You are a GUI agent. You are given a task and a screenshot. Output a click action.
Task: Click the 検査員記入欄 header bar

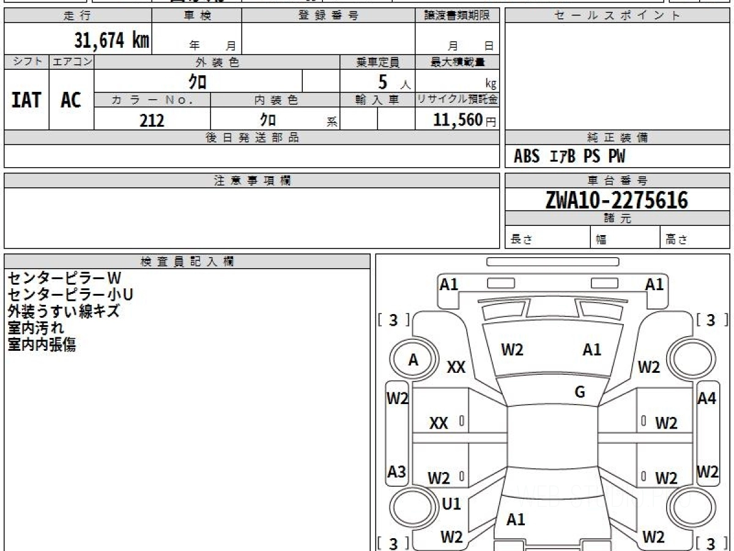point(187,261)
